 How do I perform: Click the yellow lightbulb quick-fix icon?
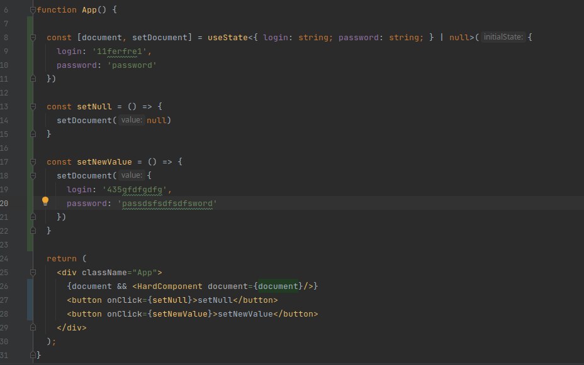pos(45,201)
